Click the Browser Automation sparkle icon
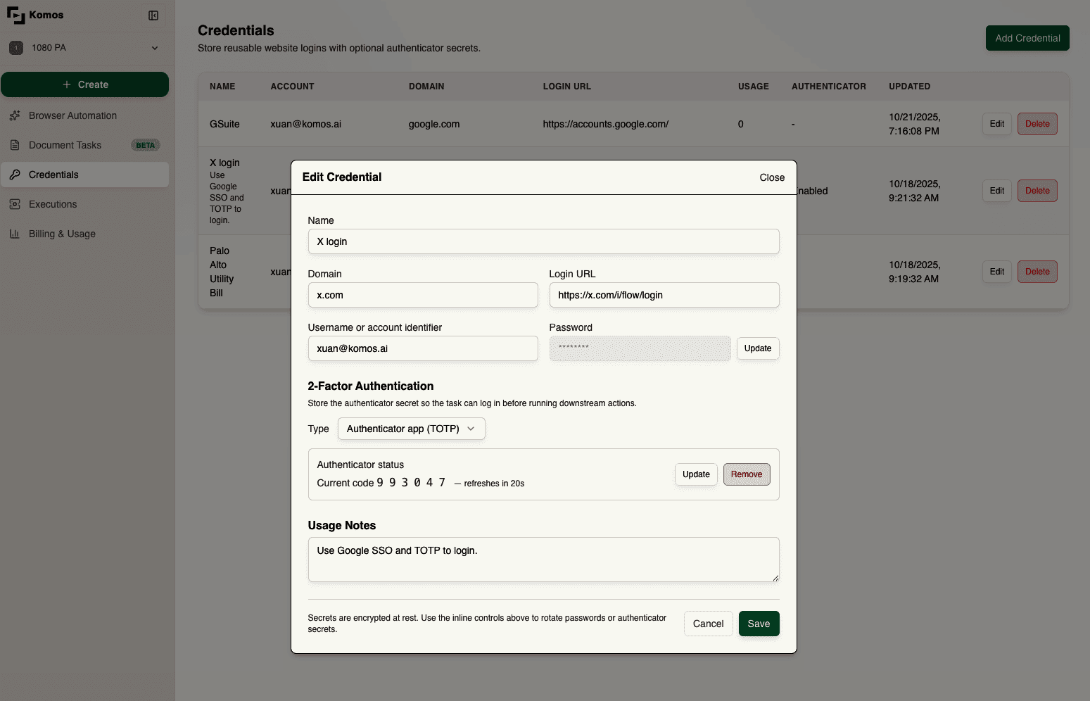 (x=15, y=115)
